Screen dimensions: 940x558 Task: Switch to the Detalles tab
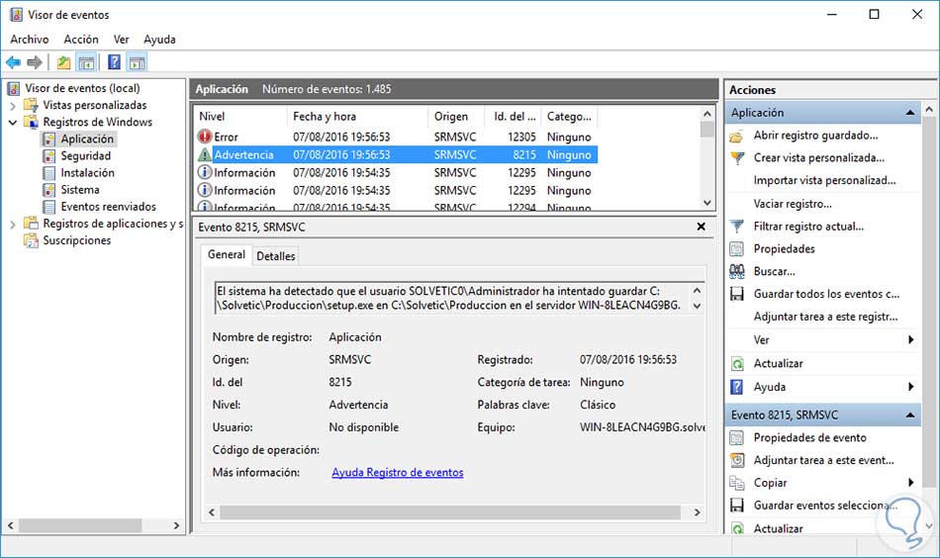[x=275, y=256]
